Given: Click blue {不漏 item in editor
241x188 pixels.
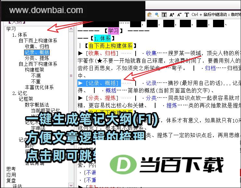Looking at the screenshot, I should click(x=90, y=172).
